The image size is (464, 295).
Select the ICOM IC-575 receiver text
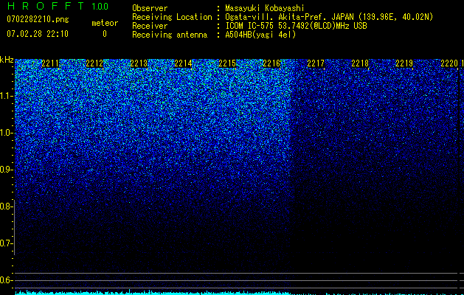(x=297, y=26)
